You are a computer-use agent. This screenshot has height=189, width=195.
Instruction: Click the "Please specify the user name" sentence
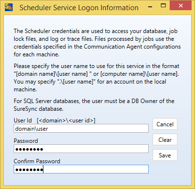[96, 70]
